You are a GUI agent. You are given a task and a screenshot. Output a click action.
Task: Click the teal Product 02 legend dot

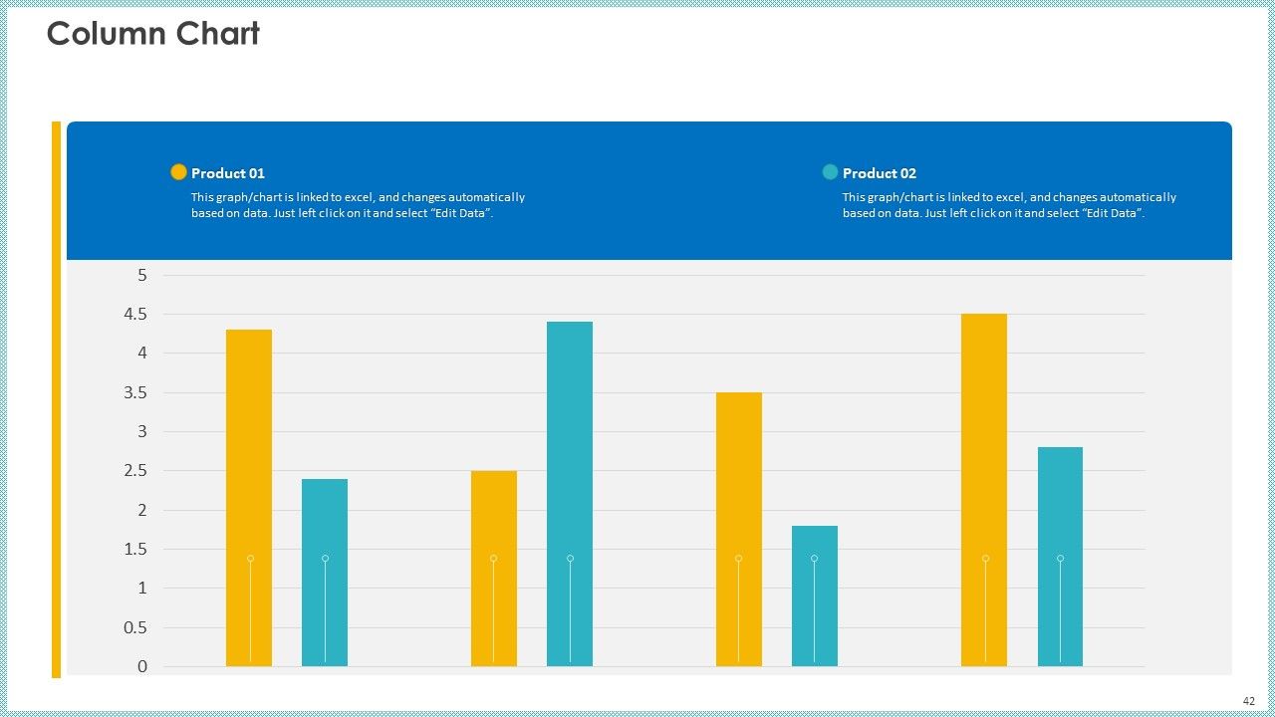(830, 172)
